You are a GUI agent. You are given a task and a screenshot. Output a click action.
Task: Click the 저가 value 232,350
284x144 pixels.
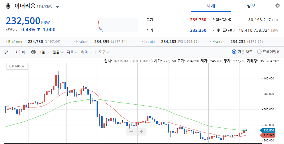click(198, 30)
